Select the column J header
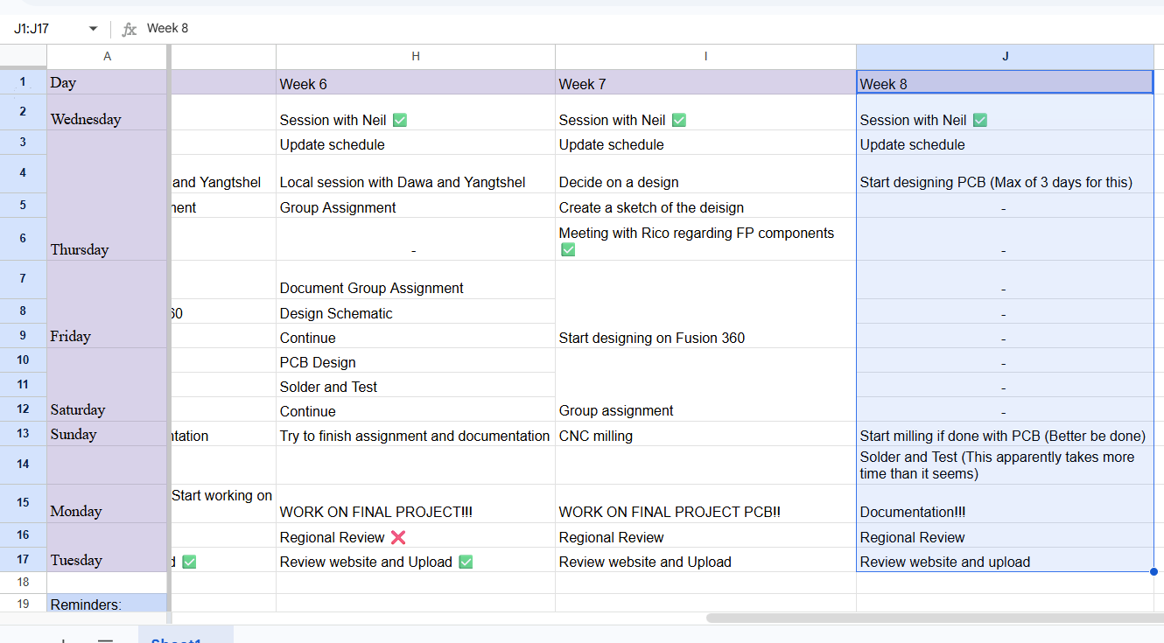 (1005, 55)
